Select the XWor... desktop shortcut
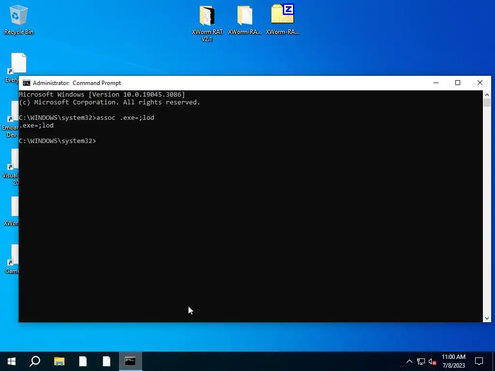Image resolution: width=495 pixels, height=371 pixels. click(11, 211)
